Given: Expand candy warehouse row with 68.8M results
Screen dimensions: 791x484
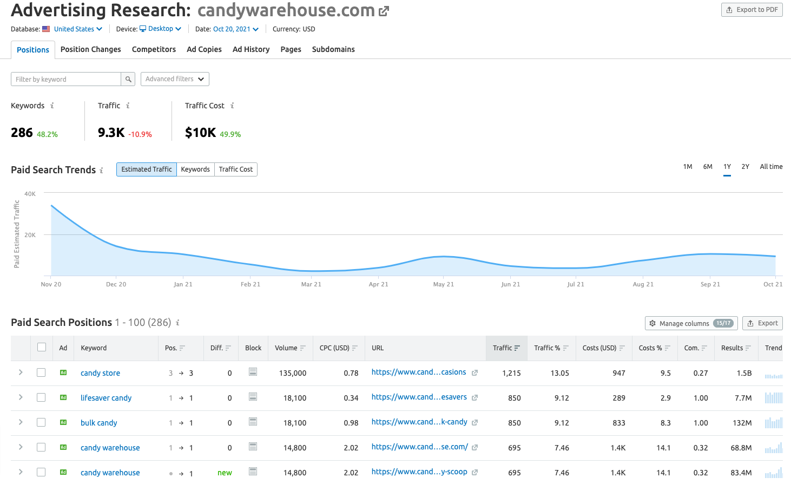Looking at the screenshot, I should tap(21, 447).
